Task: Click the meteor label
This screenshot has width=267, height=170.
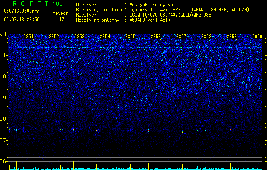Action: click(60, 13)
